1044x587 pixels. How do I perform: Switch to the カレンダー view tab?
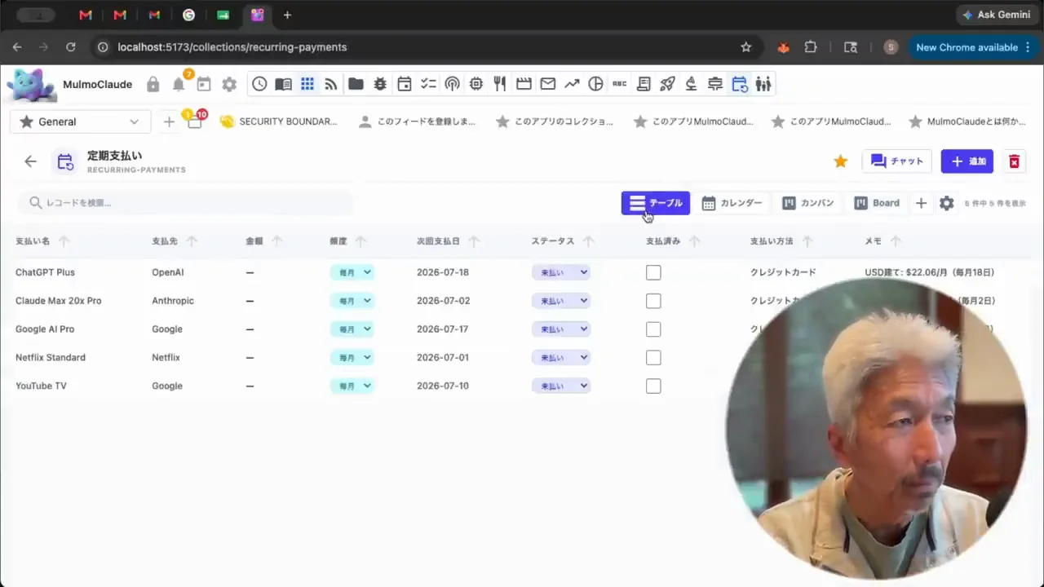732,203
